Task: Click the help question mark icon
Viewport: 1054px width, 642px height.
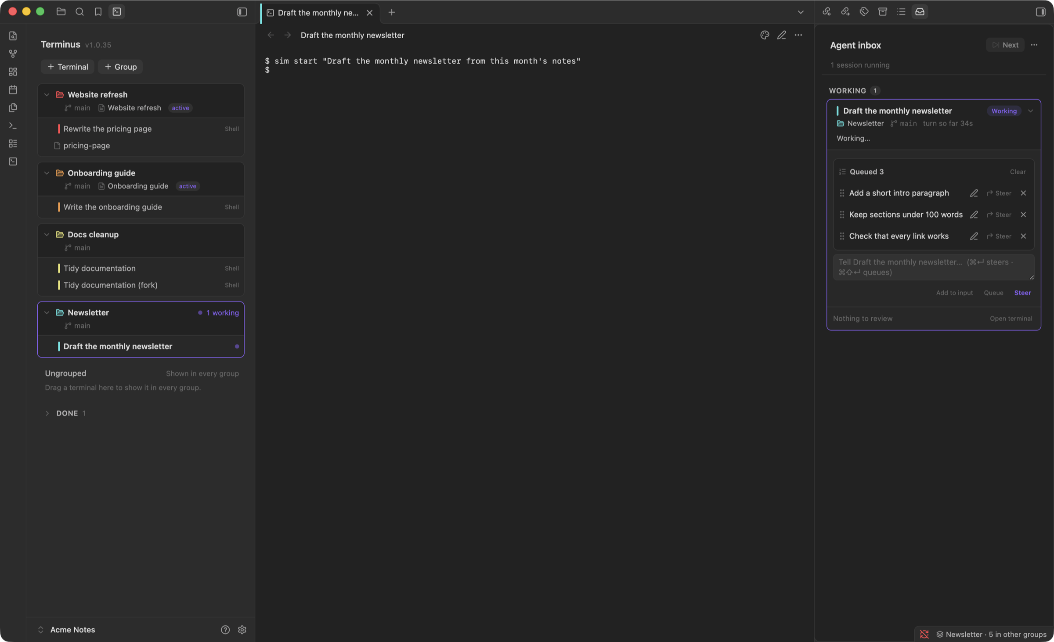Action: (225, 630)
